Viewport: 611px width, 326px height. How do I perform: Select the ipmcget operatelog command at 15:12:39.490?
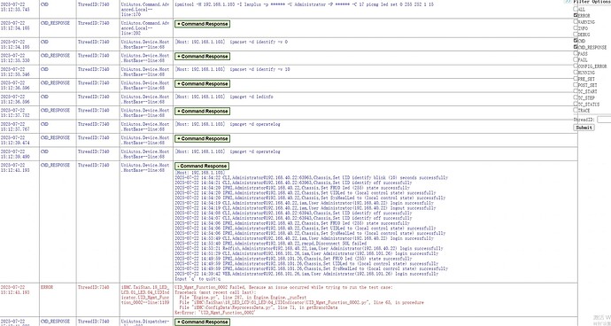click(x=254, y=151)
